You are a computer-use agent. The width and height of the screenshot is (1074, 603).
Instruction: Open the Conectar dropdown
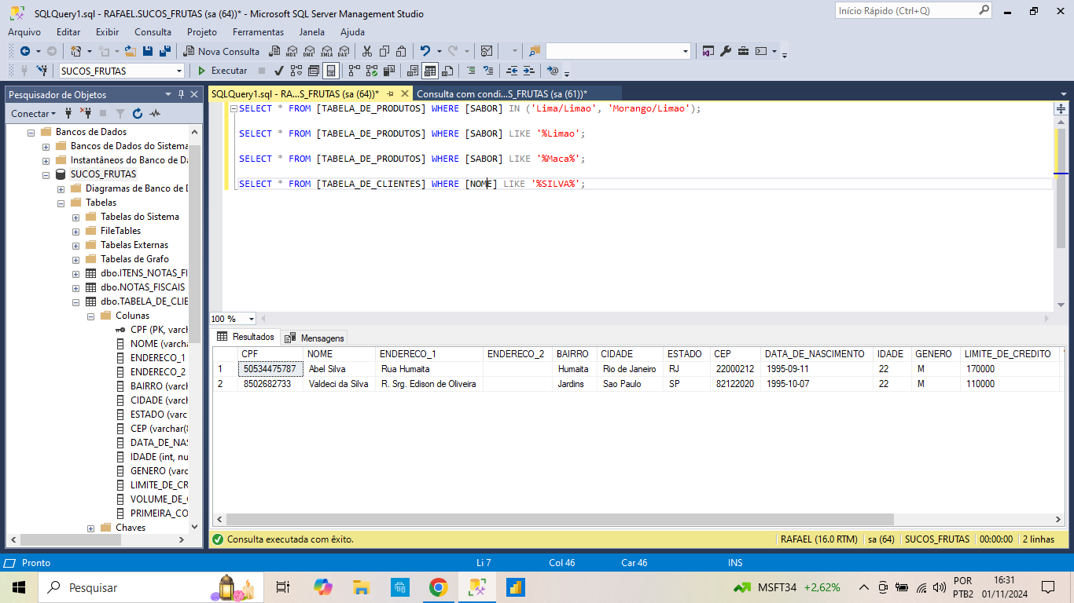(x=35, y=113)
